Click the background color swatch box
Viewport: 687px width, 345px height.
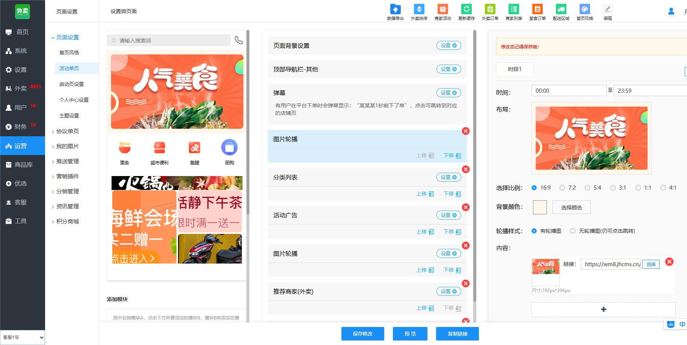click(540, 207)
